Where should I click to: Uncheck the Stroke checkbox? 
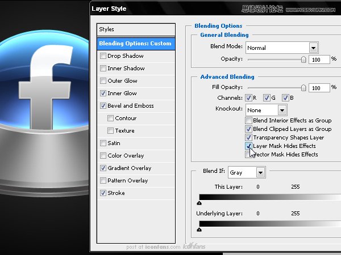click(103, 193)
